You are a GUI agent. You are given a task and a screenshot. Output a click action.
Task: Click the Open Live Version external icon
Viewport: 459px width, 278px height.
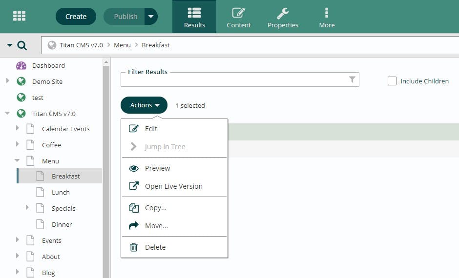coord(134,186)
